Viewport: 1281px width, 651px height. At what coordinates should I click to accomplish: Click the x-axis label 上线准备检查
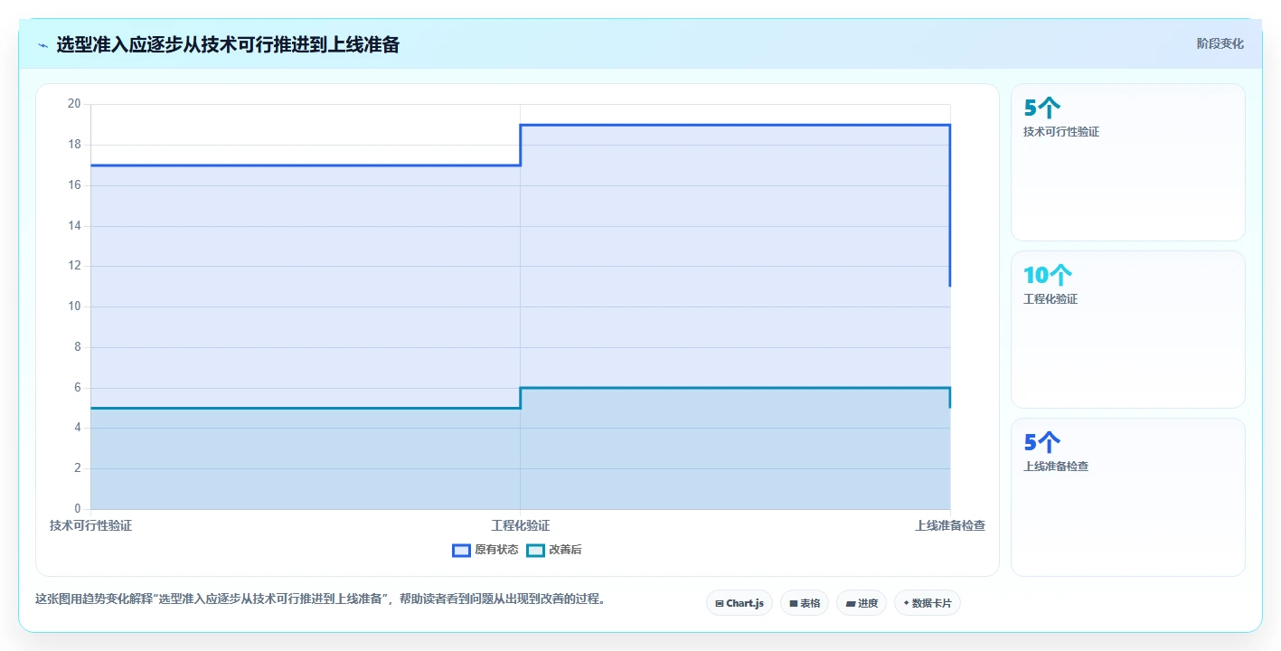pyautogui.click(x=950, y=525)
